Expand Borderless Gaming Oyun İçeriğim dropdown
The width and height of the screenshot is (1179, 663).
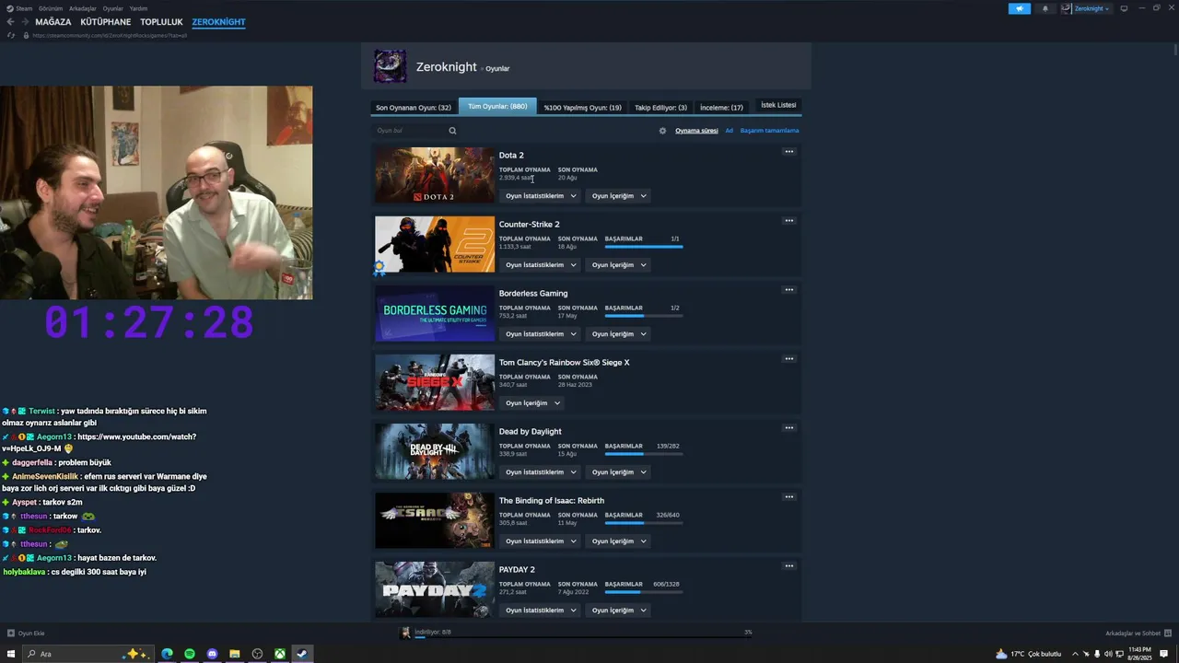(620, 334)
